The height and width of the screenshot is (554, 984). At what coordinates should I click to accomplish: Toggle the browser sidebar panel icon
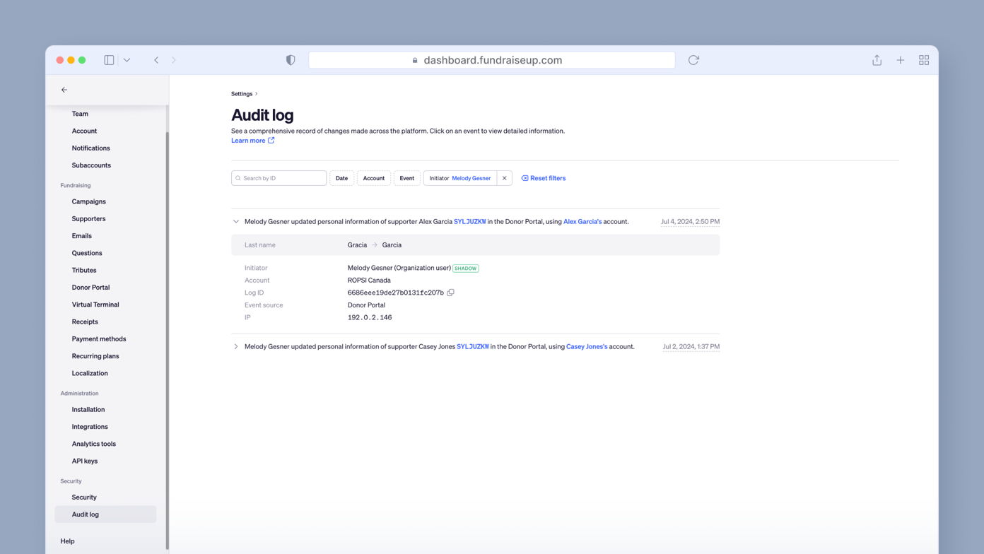pyautogui.click(x=109, y=60)
